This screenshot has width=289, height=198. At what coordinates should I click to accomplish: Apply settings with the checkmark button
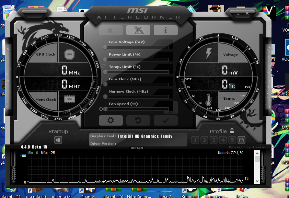(166, 120)
